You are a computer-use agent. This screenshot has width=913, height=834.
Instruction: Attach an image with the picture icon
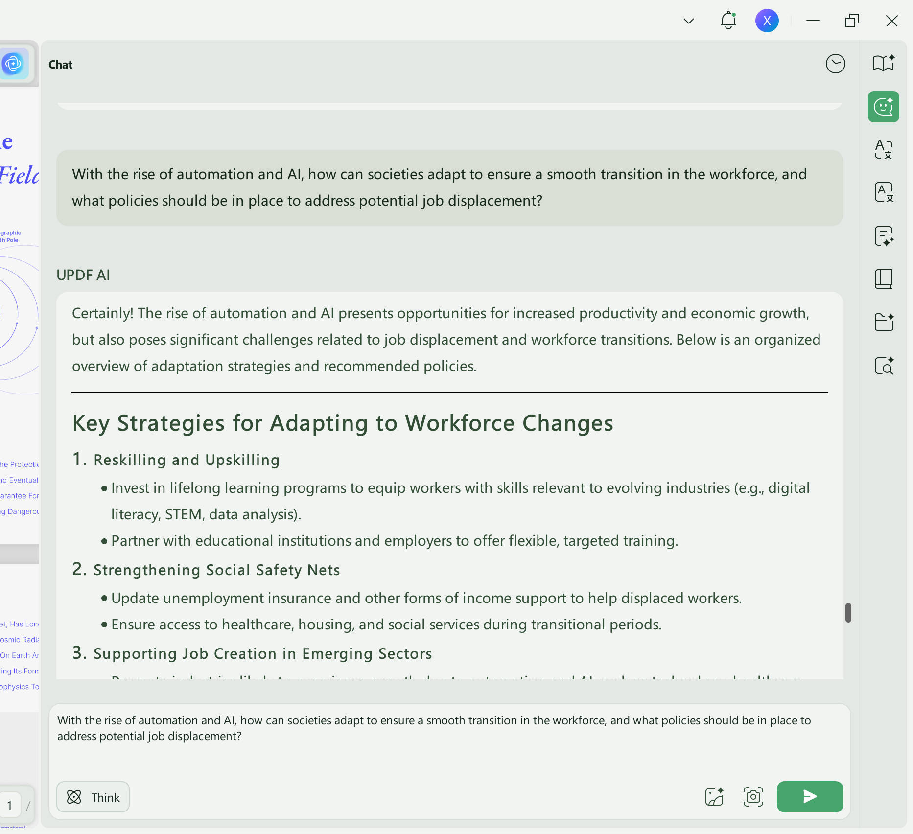click(714, 797)
